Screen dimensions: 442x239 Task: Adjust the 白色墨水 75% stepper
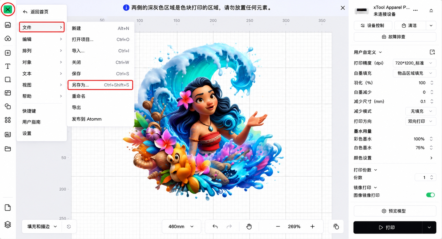point(431,148)
